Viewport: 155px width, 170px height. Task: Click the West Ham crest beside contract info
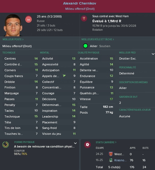click(x=84, y=18)
